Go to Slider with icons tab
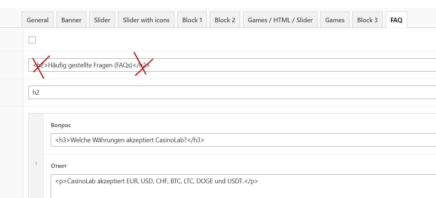The image size is (436, 198). coord(146,20)
